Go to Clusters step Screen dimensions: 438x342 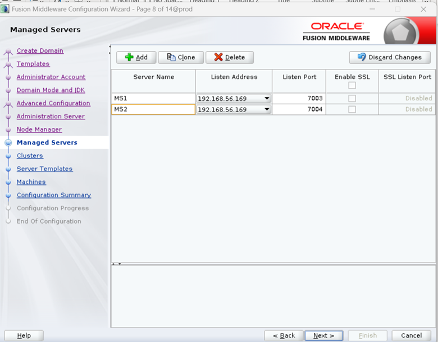click(30, 156)
